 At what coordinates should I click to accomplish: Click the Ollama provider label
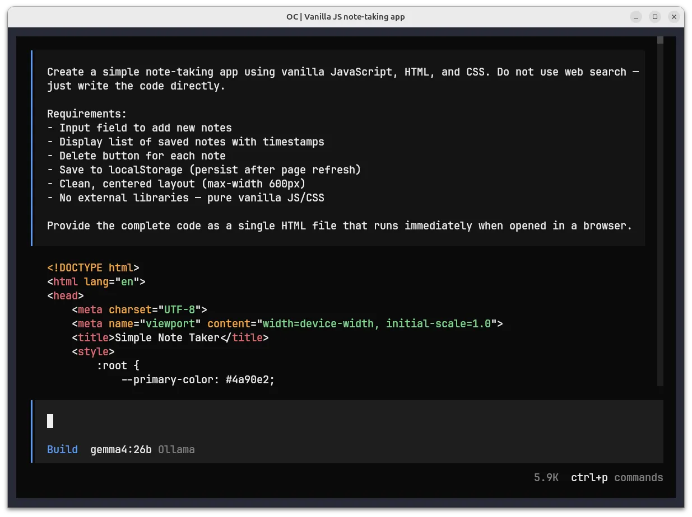pos(177,449)
